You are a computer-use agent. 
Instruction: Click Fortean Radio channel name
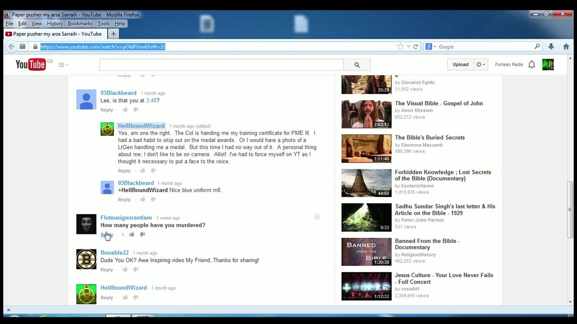(509, 64)
